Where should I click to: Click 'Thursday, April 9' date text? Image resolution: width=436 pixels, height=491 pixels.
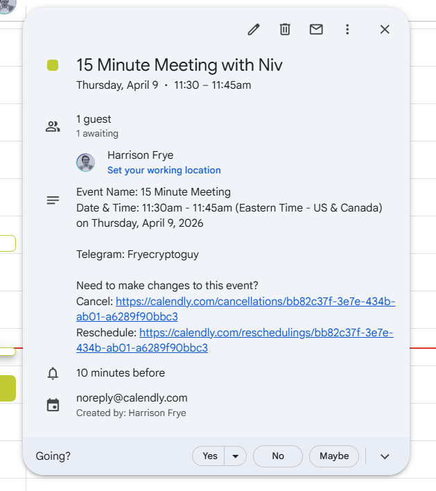pos(117,85)
